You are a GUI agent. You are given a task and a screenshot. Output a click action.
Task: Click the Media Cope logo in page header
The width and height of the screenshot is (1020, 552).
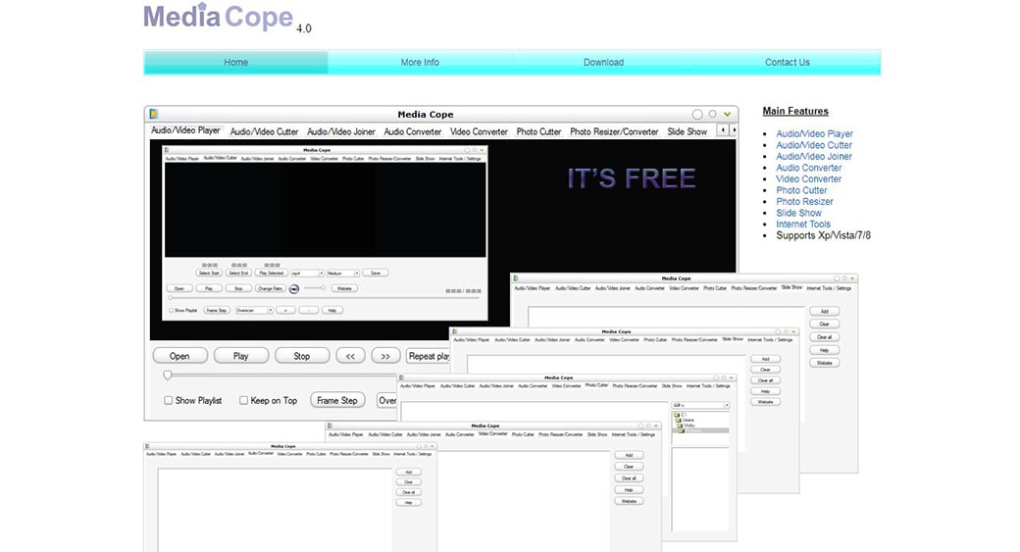tap(218, 18)
